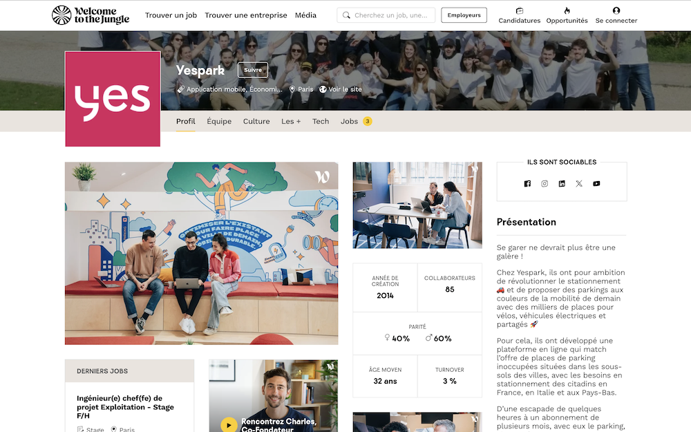Click the location pin icon beside Paris
This screenshot has height=432, width=691.
click(292, 89)
